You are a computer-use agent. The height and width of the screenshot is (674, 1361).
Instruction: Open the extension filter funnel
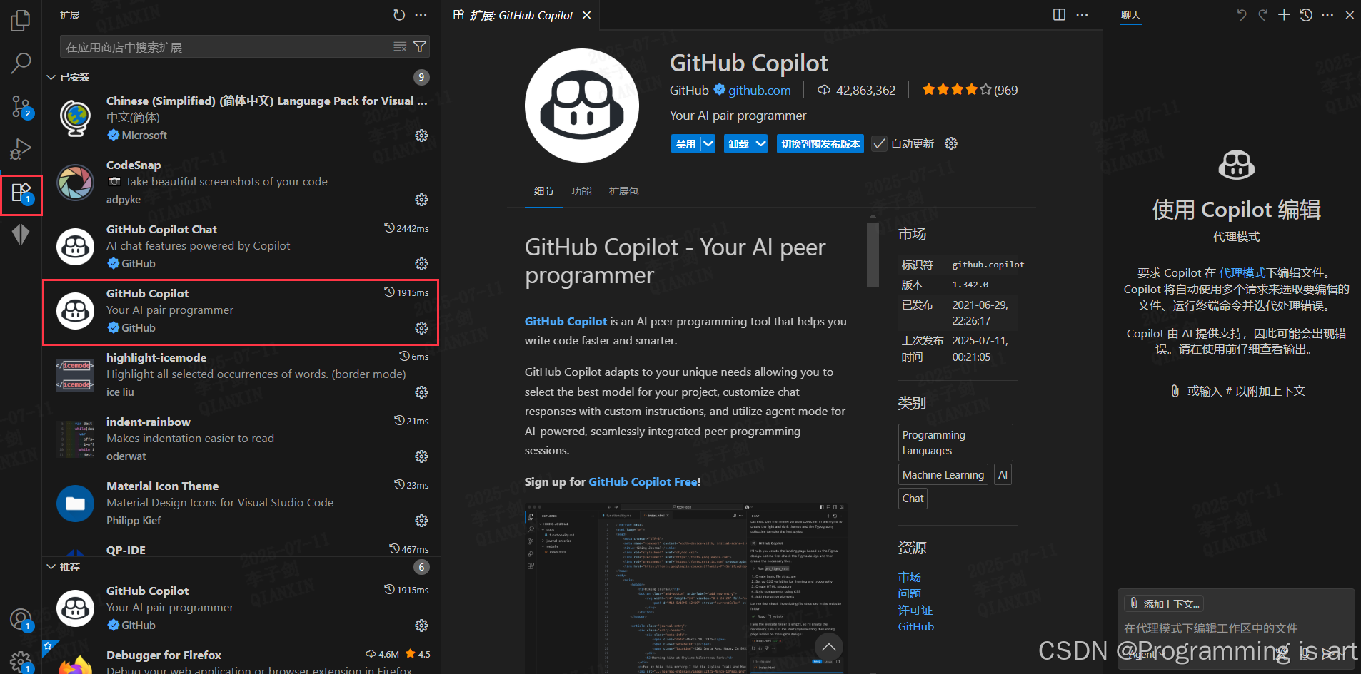point(420,47)
